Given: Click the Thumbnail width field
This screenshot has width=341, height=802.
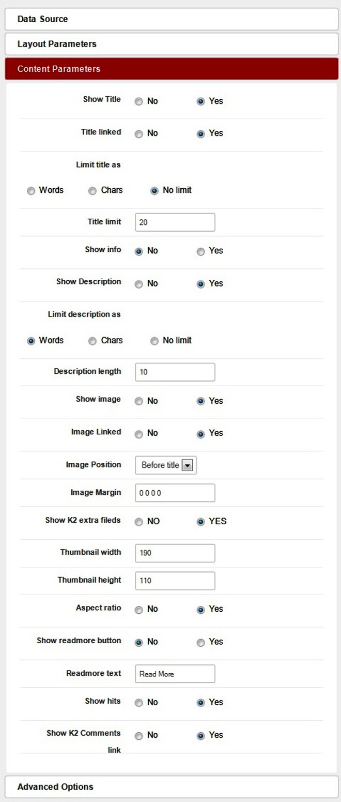Looking at the screenshot, I should click(175, 553).
